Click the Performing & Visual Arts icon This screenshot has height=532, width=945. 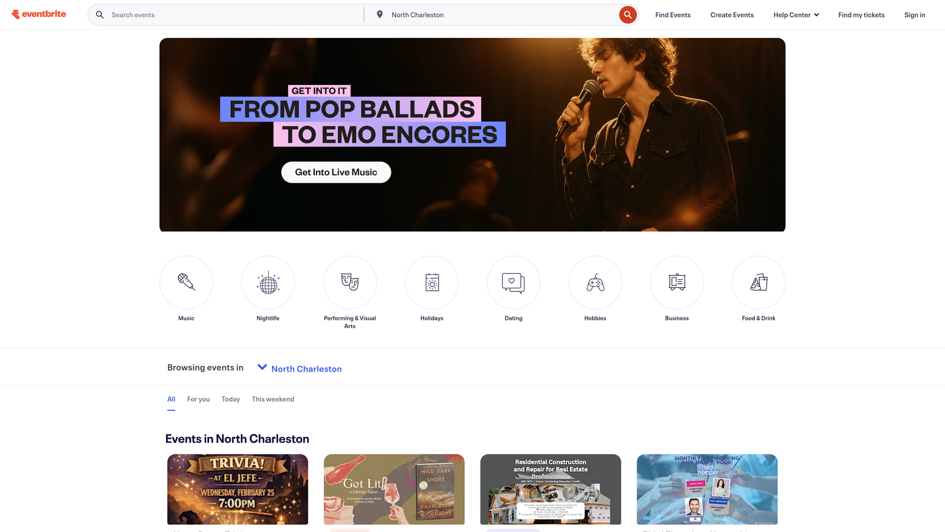click(350, 283)
